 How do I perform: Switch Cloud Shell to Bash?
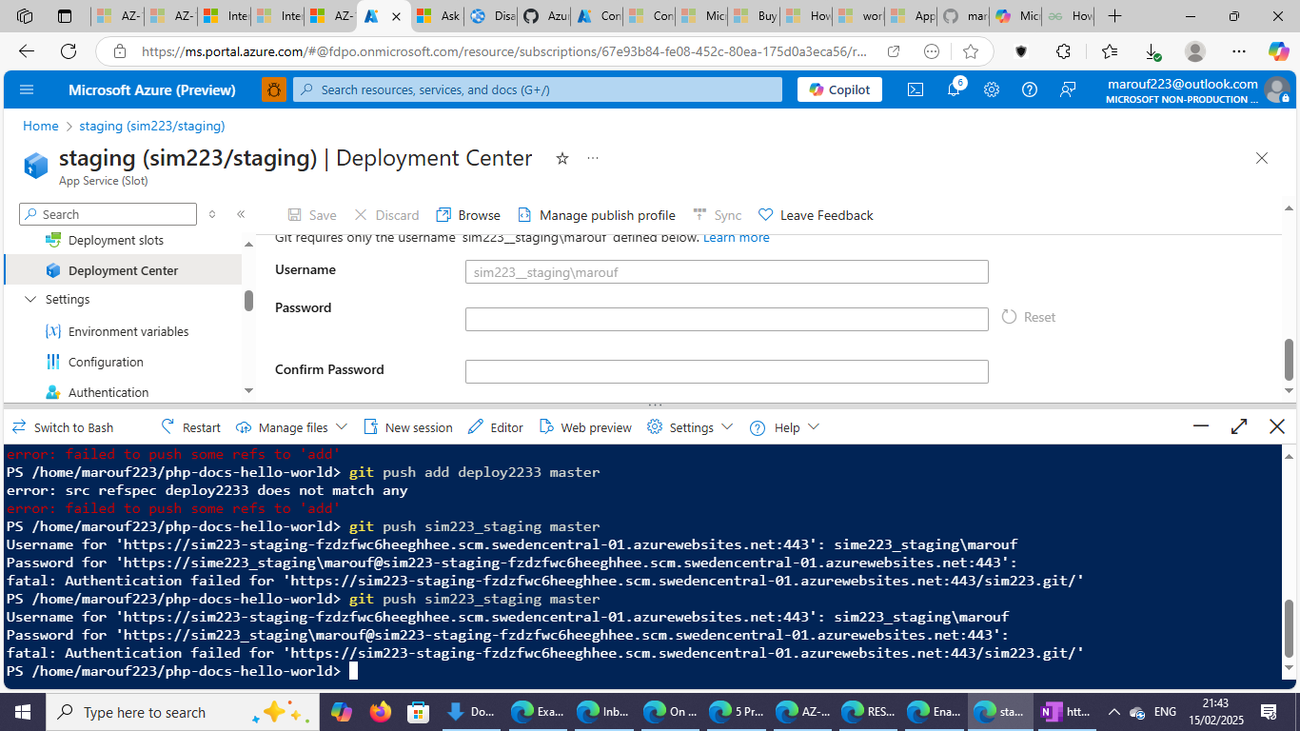62,427
